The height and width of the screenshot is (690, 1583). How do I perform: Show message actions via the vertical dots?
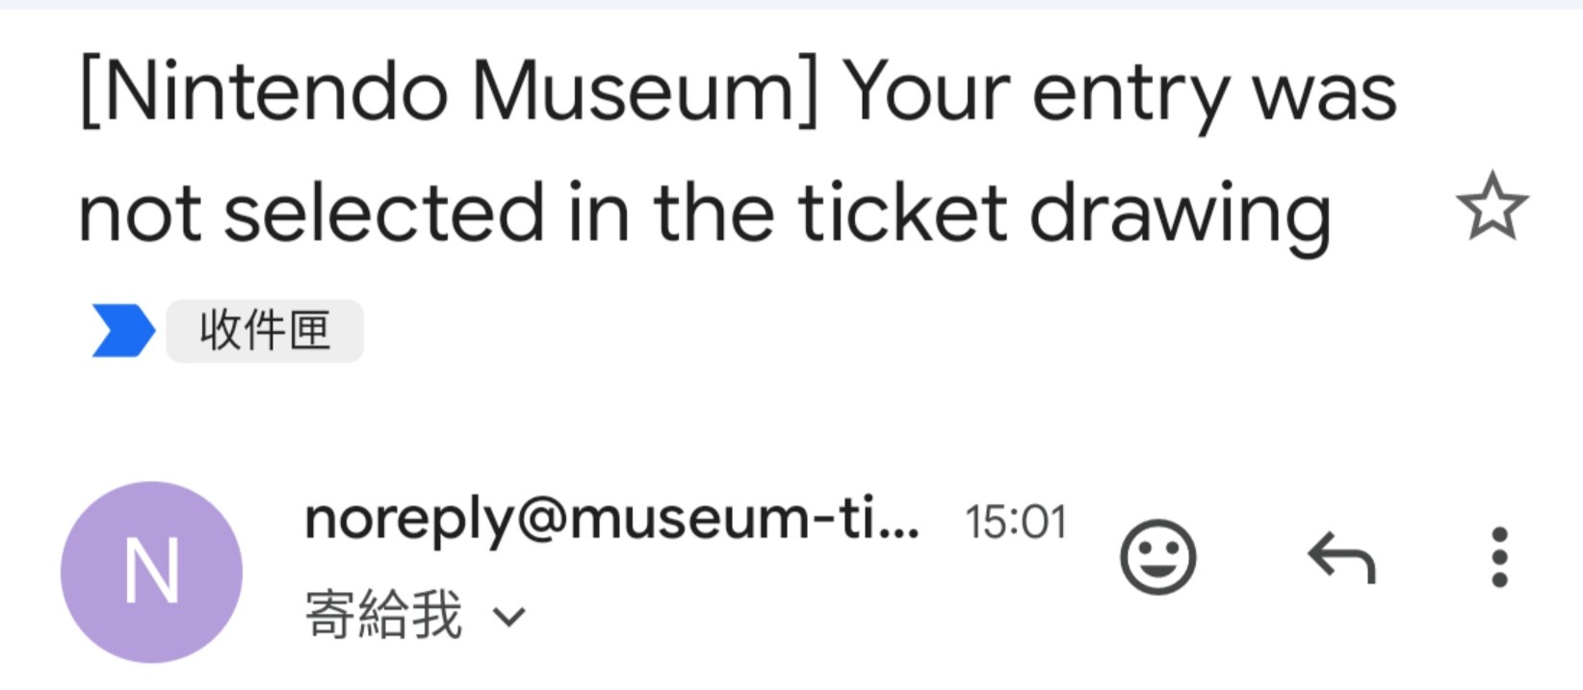(1499, 557)
